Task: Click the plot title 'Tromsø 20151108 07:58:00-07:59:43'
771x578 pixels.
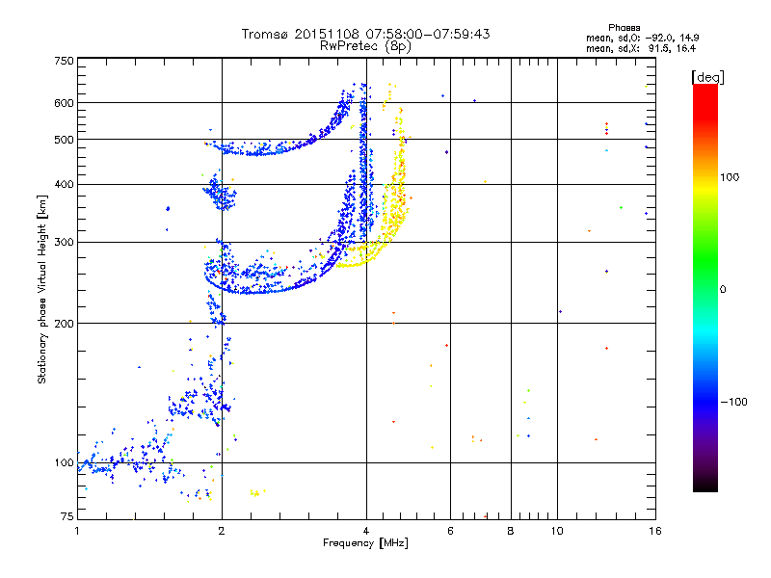Action: point(365,34)
